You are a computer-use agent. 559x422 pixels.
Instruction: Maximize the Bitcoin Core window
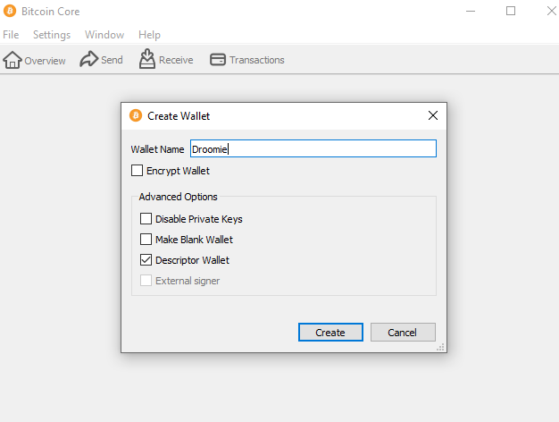pyautogui.click(x=511, y=11)
